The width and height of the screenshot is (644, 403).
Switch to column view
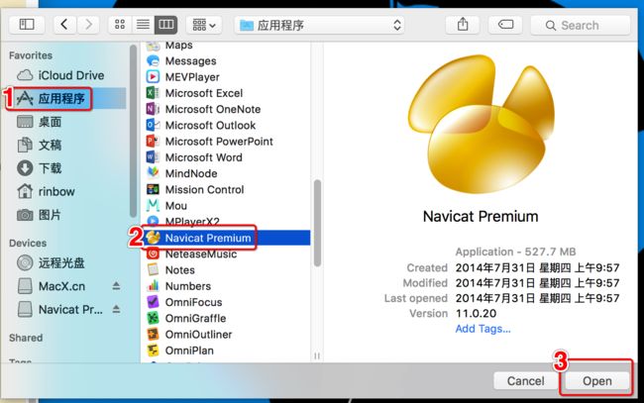pyautogui.click(x=165, y=25)
